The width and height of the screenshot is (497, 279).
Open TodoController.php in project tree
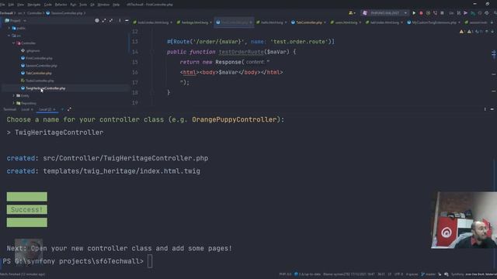[40, 81]
